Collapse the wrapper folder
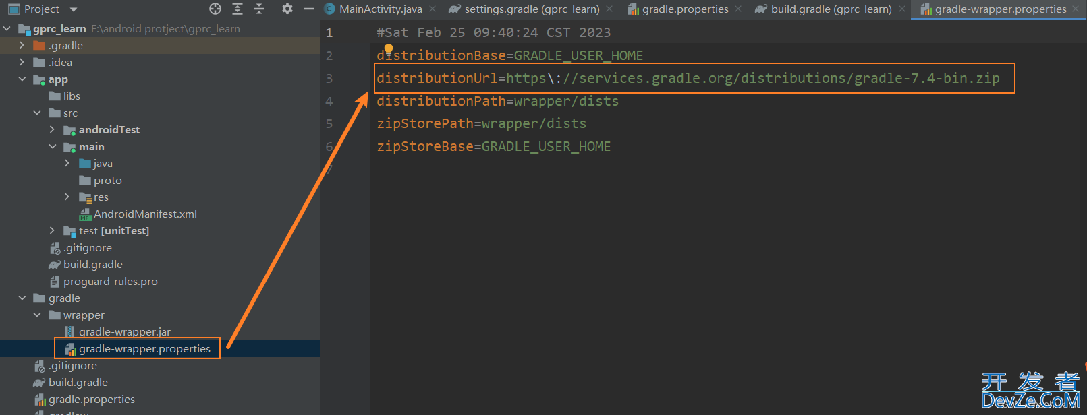The image size is (1087, 415). 37,315
